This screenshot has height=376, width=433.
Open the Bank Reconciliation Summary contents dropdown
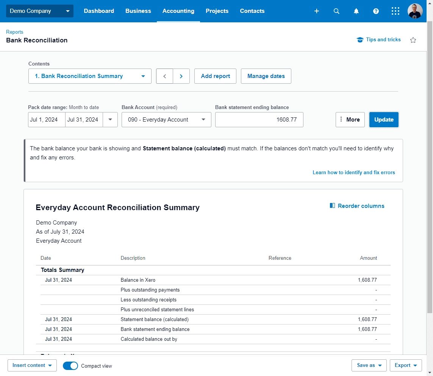click(90, 76)
